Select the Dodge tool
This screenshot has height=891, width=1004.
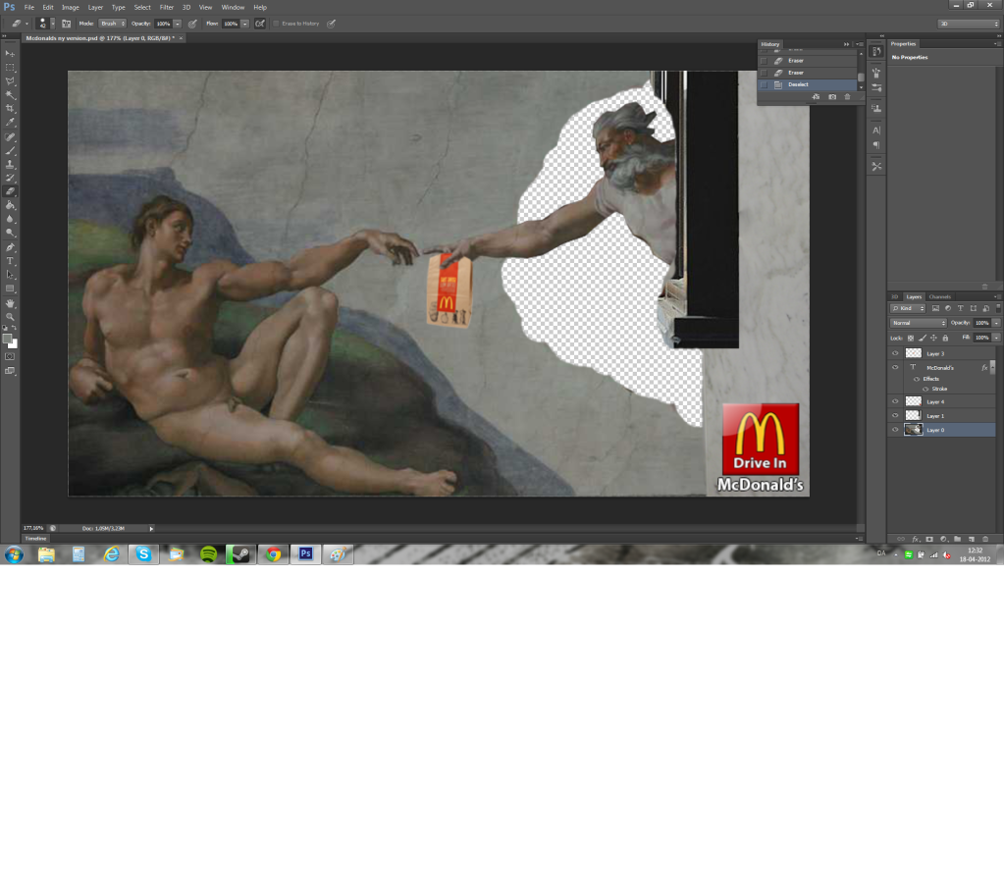(x=10, y=233)
